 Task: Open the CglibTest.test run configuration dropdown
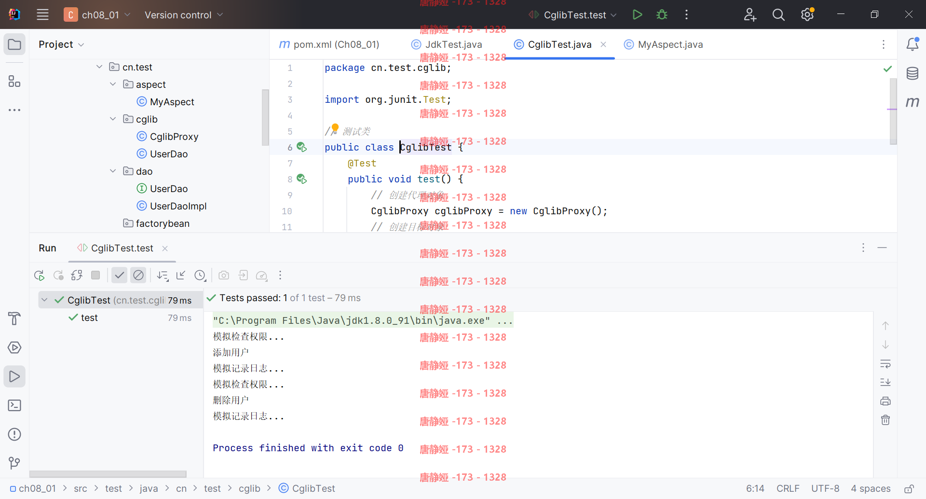[x=572, y=15]
